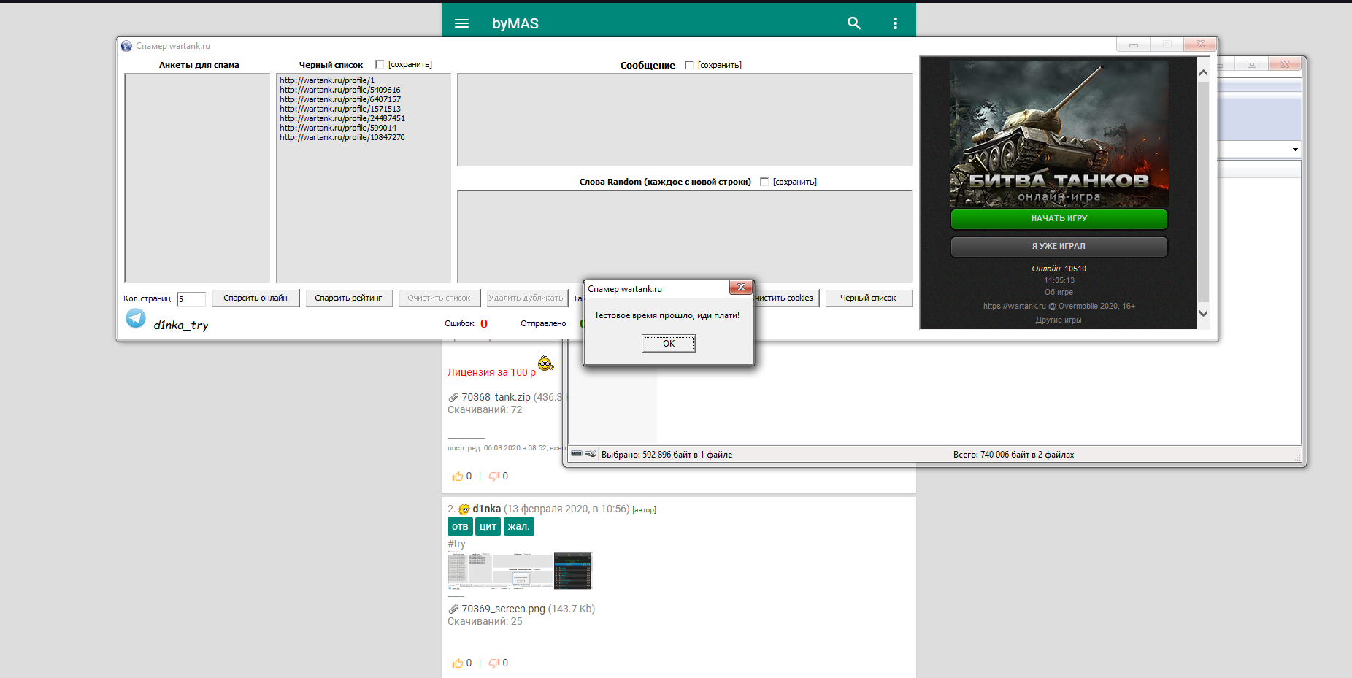The height and width of the screenshot is (678, 1352).
Task: Click the drive icon in file manager status bar
Action: click(577, 454)
